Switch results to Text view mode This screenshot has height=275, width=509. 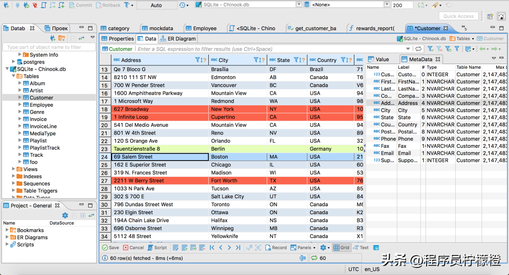pyautogui.click(x=361, y=248)
